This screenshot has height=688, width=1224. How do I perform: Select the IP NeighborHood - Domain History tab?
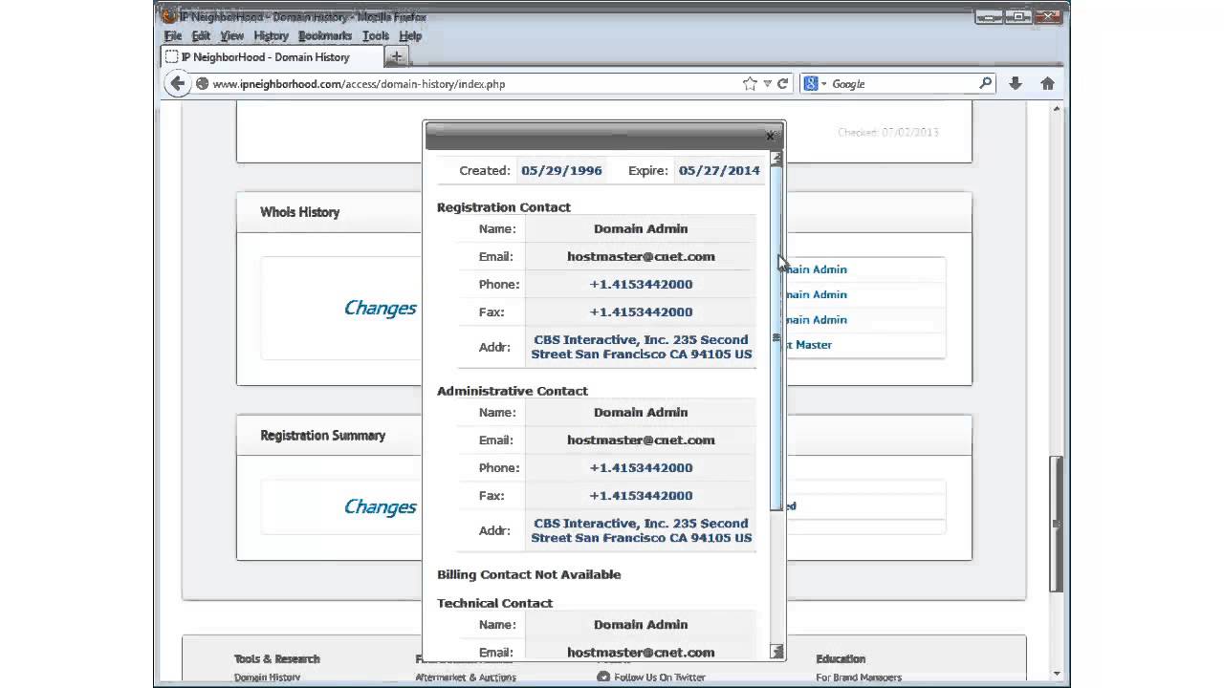(271, 57)
